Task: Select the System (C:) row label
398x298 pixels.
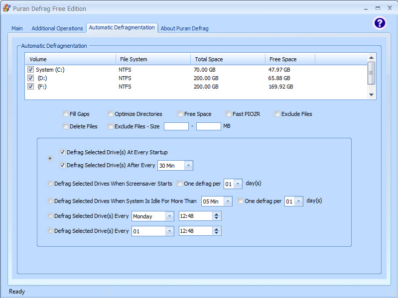Action: pos(50,70)
